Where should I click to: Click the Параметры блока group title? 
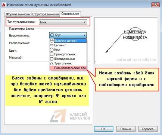point(21,29)
